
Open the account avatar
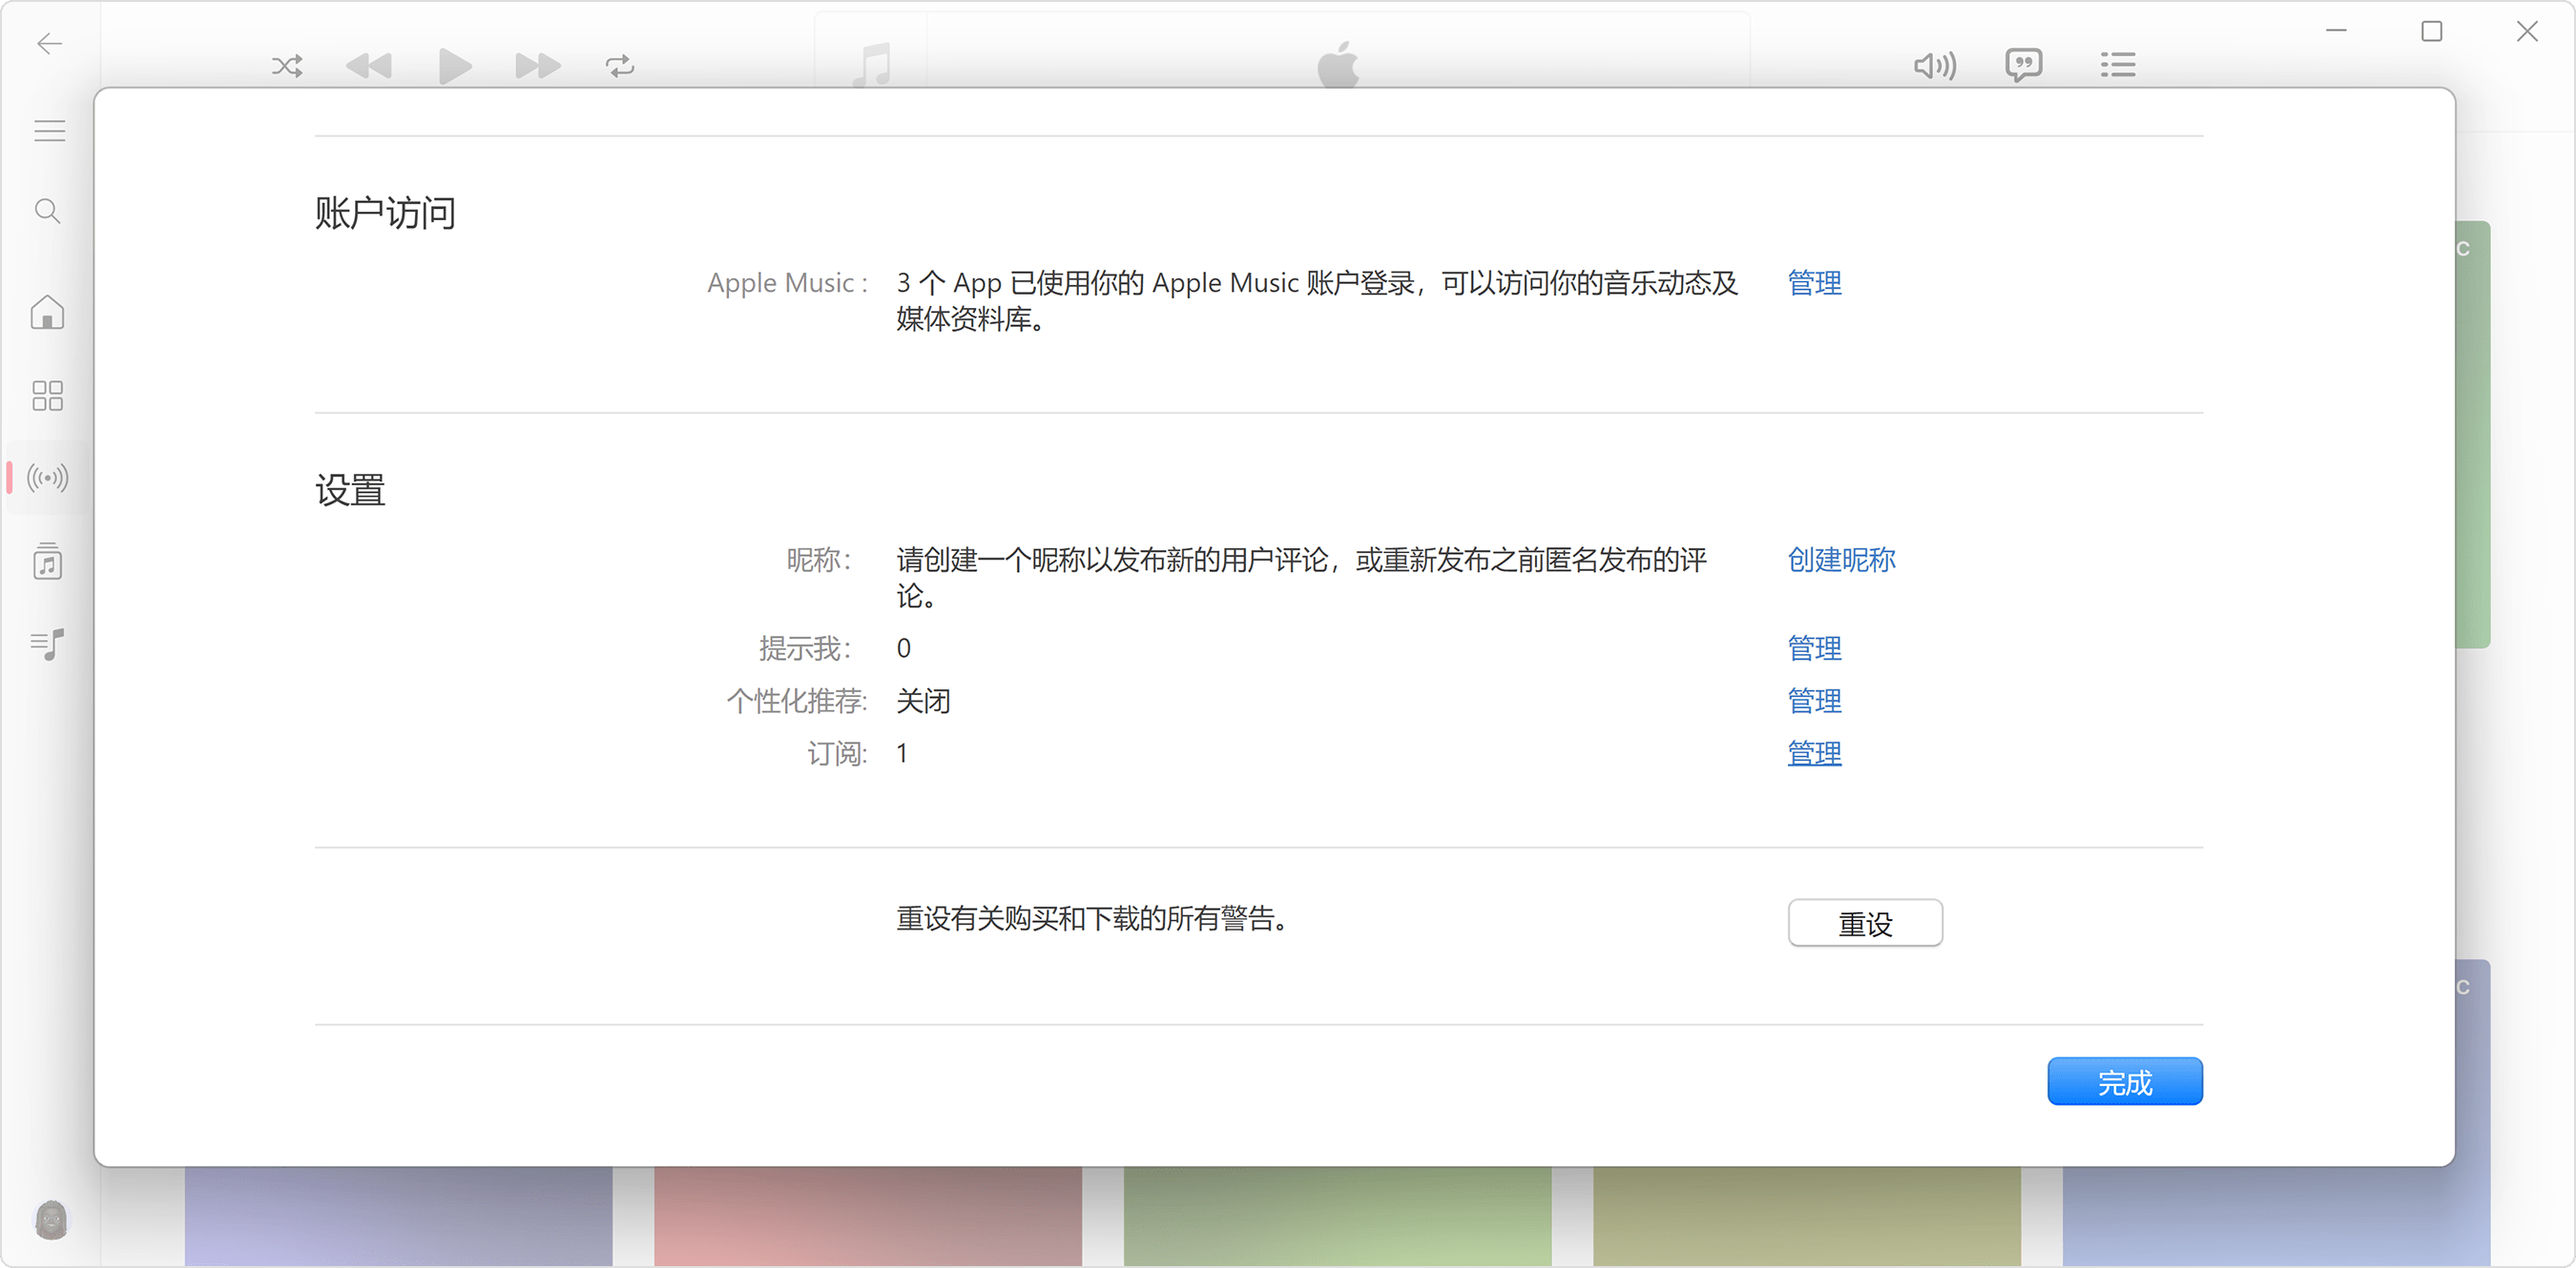pyautogui.click(x=51, y=1220)
